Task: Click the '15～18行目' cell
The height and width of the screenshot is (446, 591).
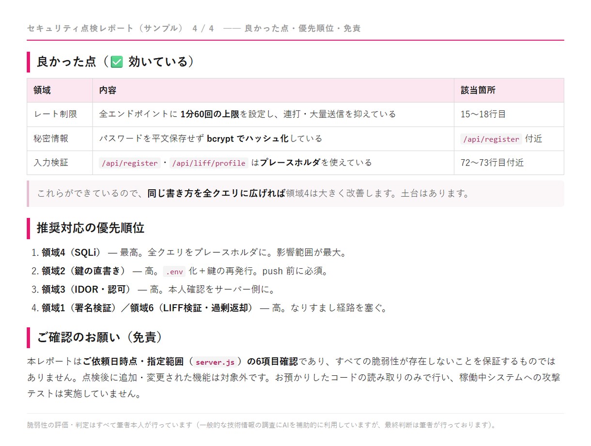Action: [x=509, y=114]
